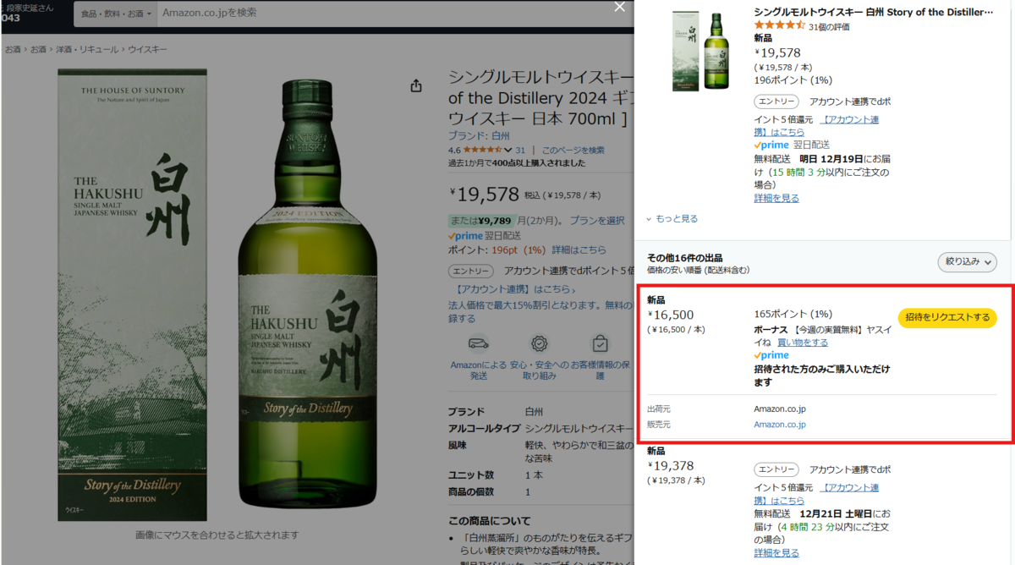Click 196ポイント (1%) text in panel
The width and height of the screenshot is (1015, 565).
[793, 80]
